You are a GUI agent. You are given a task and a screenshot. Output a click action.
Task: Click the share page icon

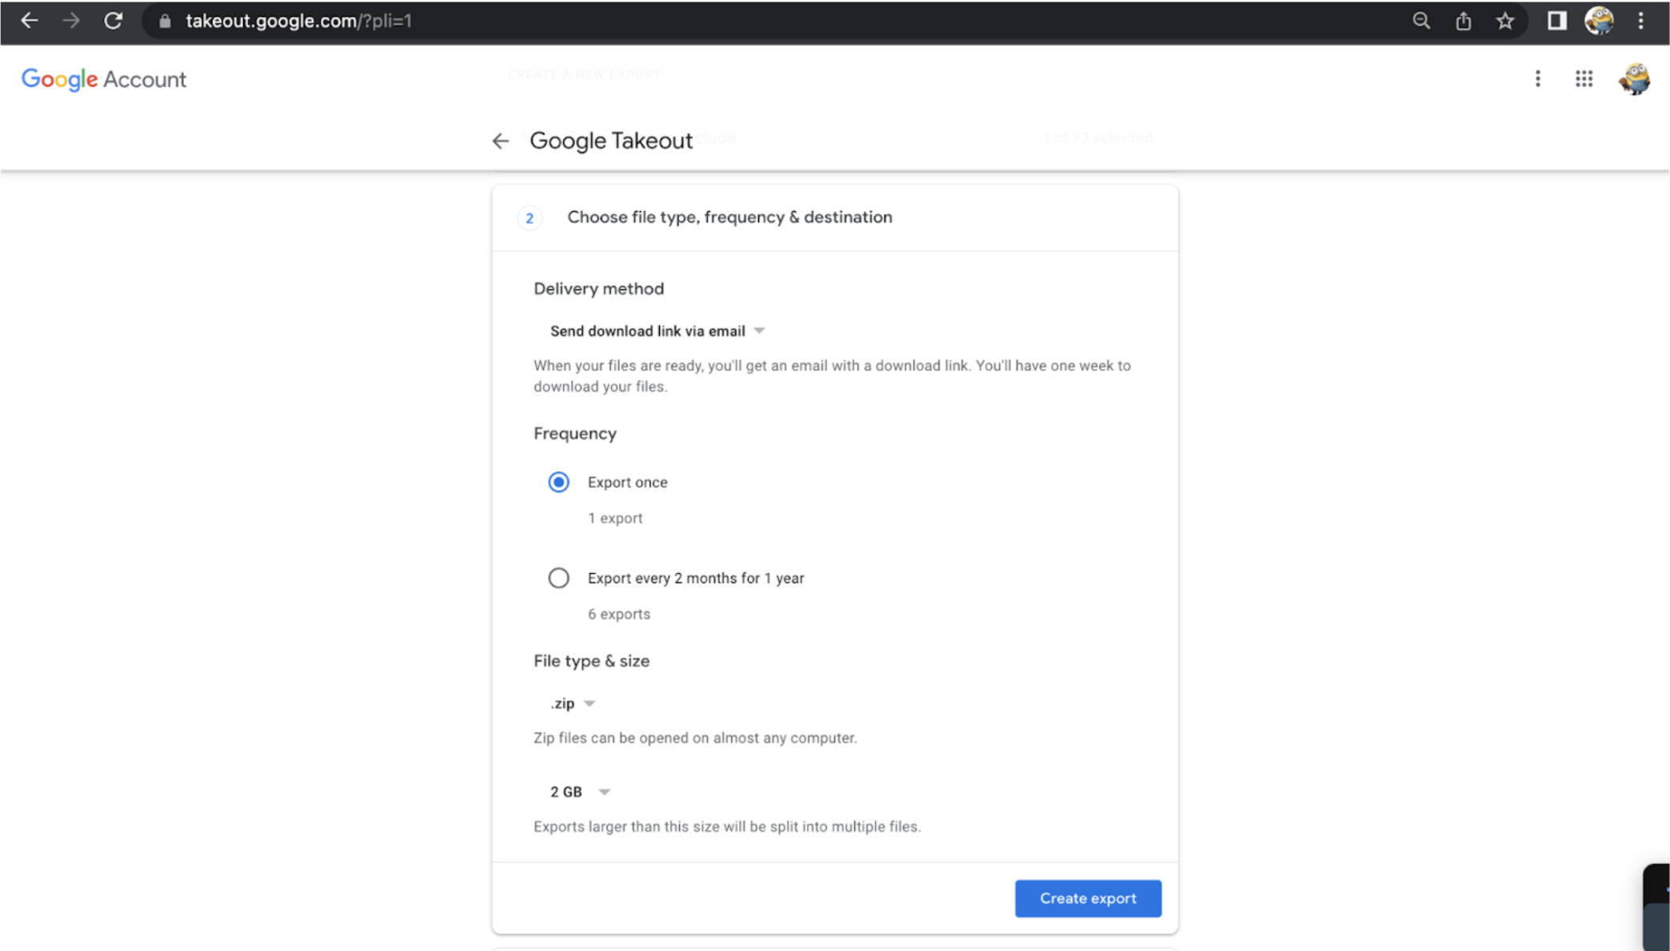(x=1463, y=21)
